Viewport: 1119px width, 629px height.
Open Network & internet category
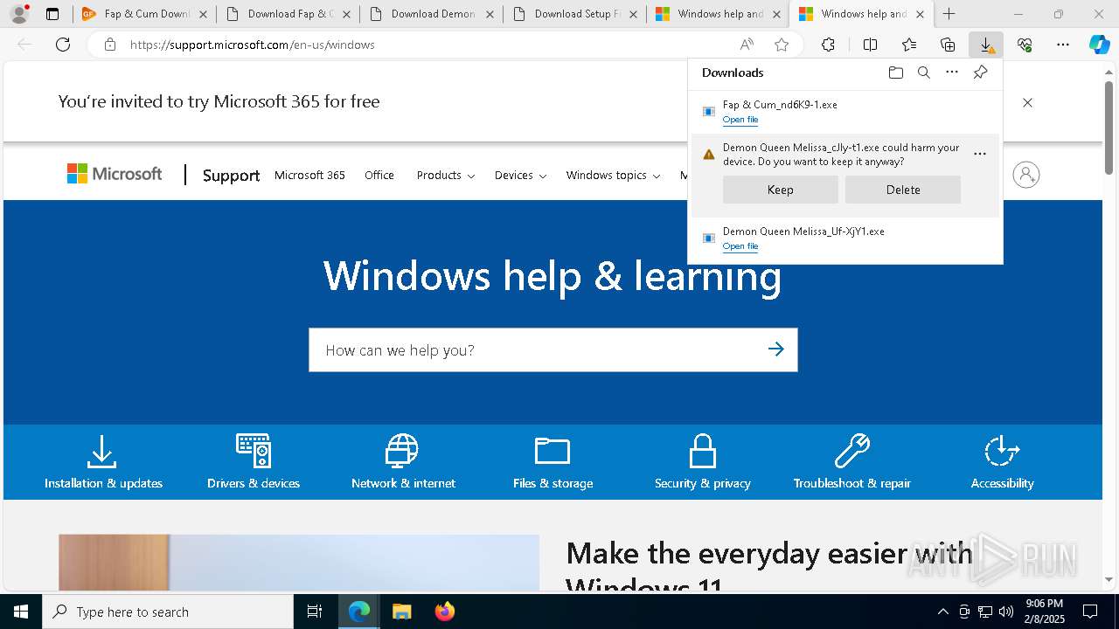(403, 462)
